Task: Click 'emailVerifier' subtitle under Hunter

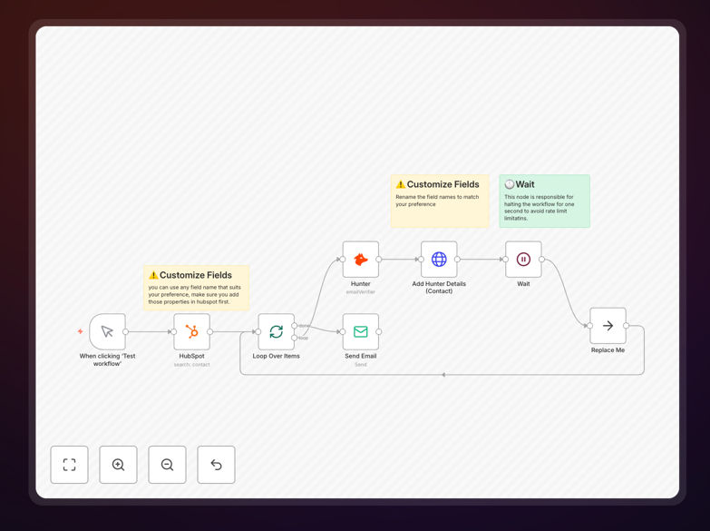Action: [x=361, y=292]
